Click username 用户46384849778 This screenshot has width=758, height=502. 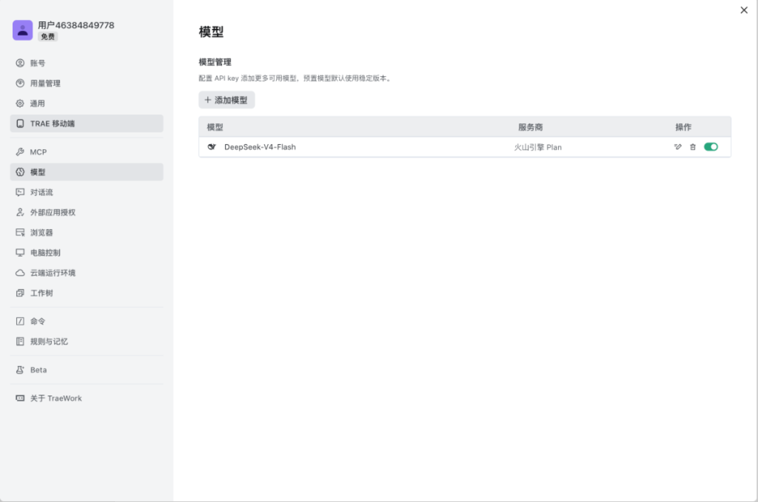76,25
